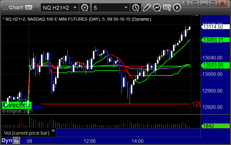
Task: Click the green price marker 13083.31
Action: (x=216, y=40)
